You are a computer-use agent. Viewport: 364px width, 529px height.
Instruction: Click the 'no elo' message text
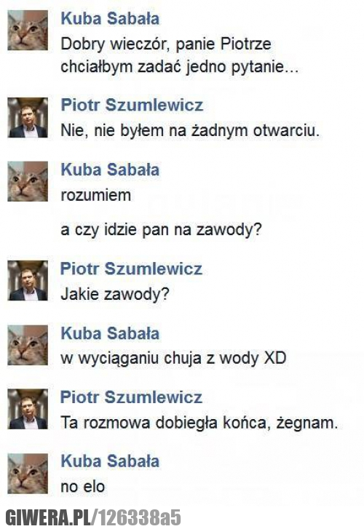pos(83,487)
